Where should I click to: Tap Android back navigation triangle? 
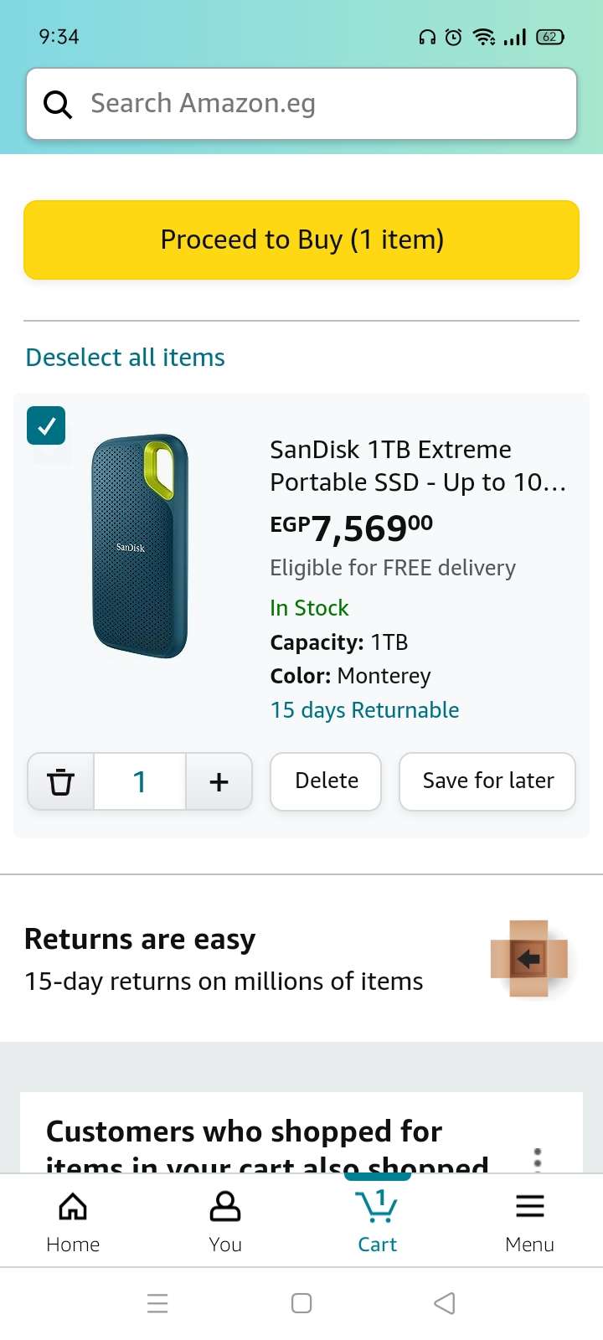[445, 1303]
